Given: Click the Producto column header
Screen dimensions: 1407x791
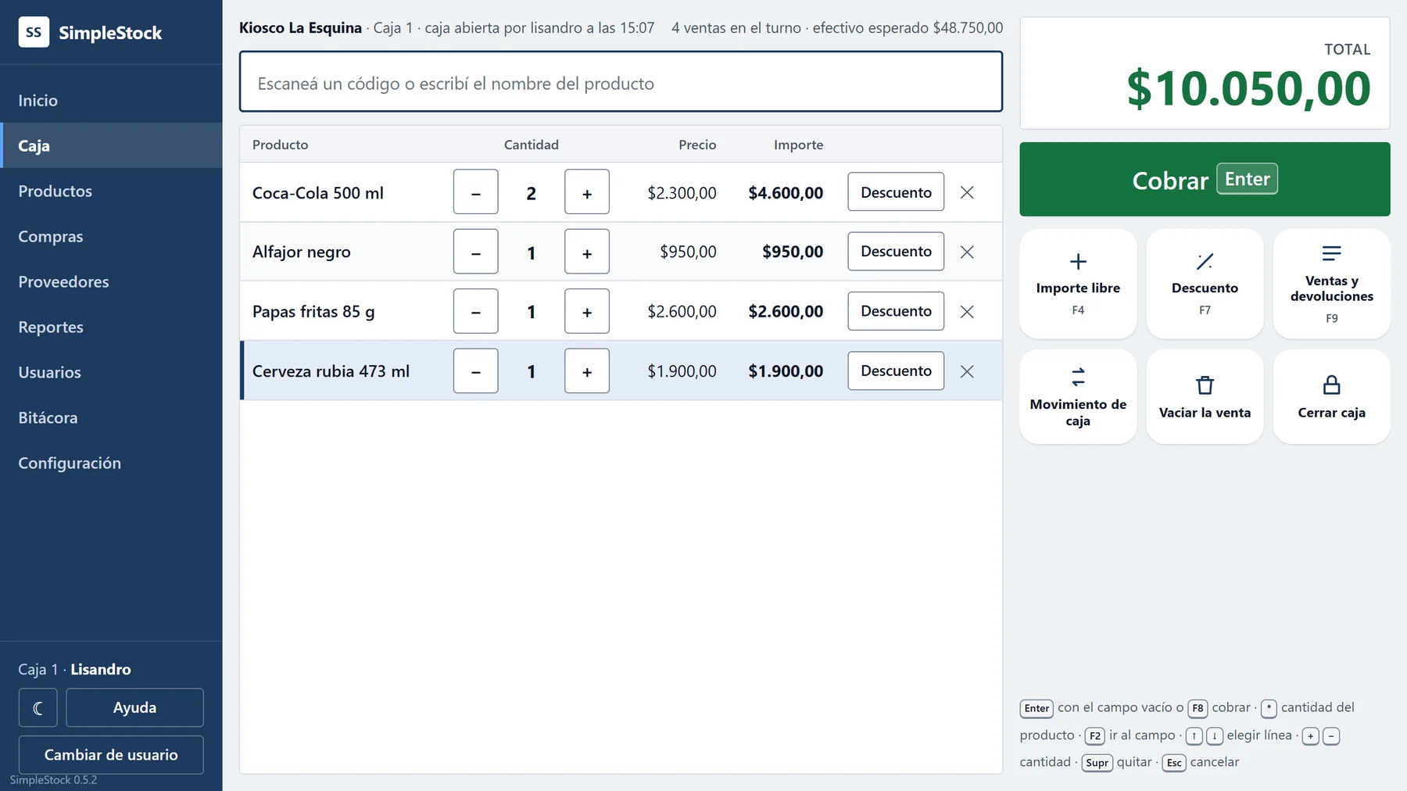Looking at the screenshot, I should pos(281,145).
